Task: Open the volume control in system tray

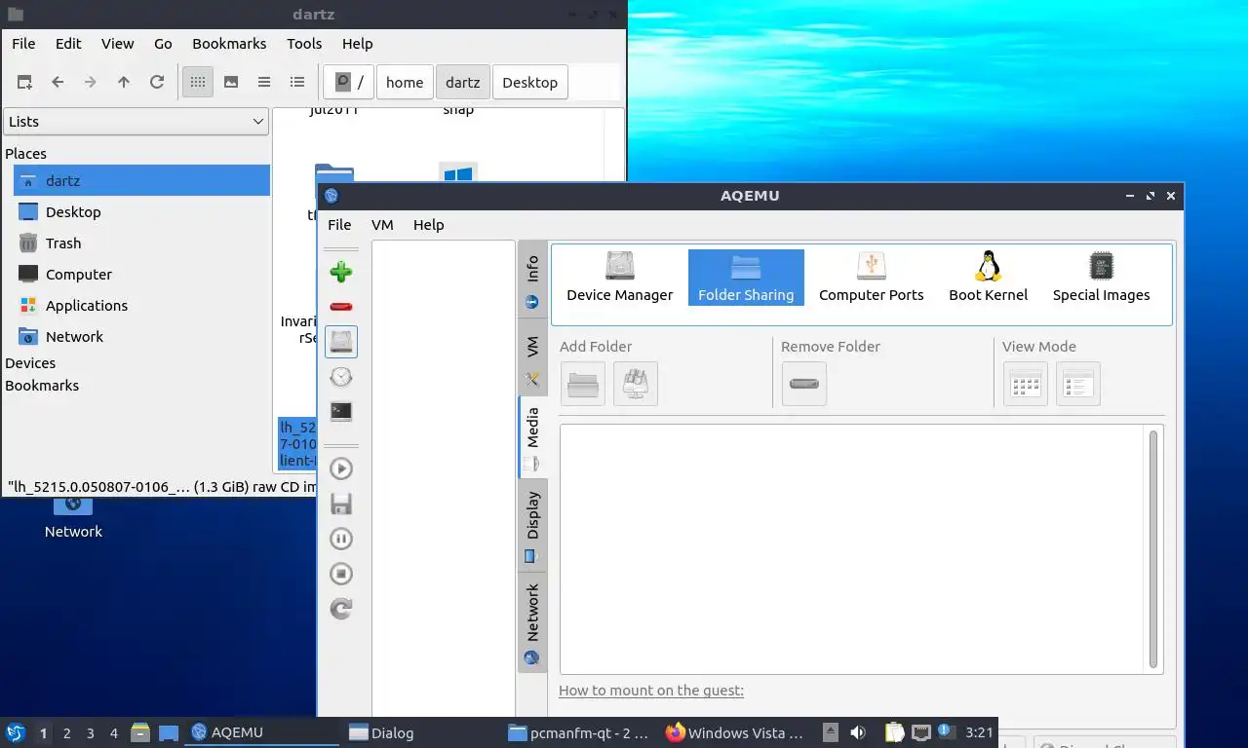Action: [858, 732]
